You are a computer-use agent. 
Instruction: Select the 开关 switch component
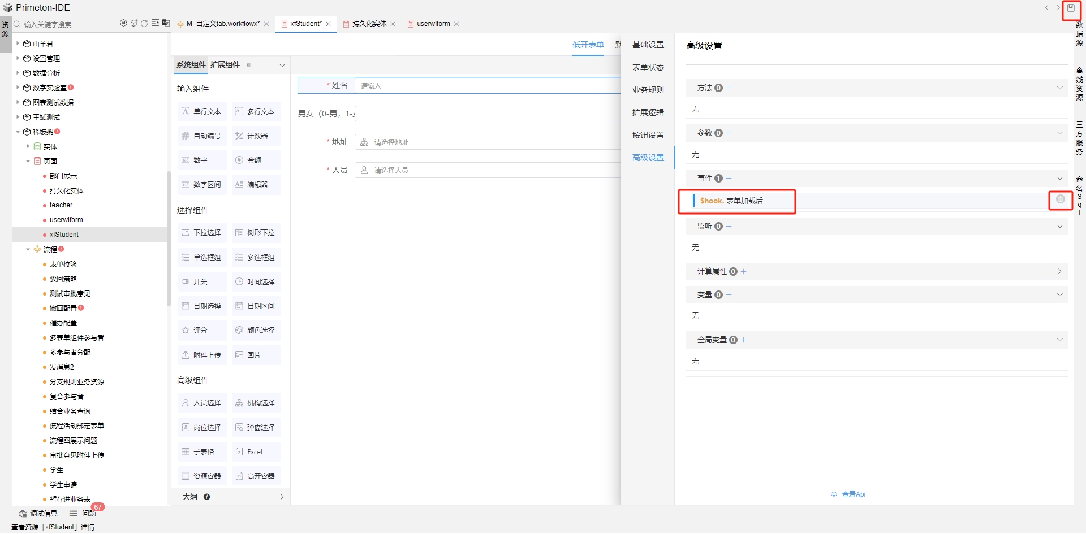click(x=201, y=281)
